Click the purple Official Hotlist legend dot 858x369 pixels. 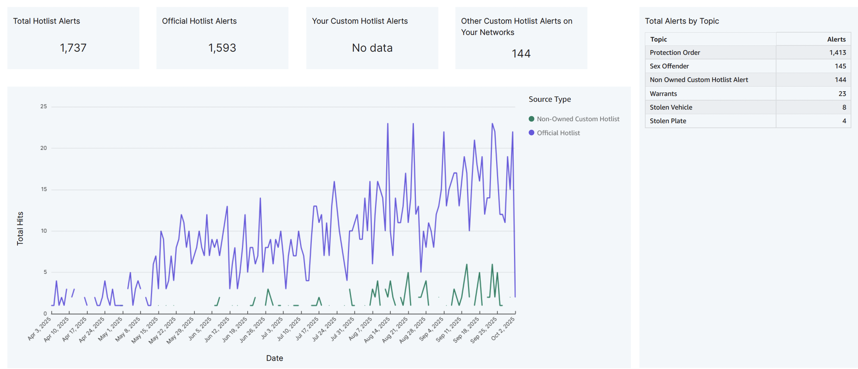click(531, 133)
